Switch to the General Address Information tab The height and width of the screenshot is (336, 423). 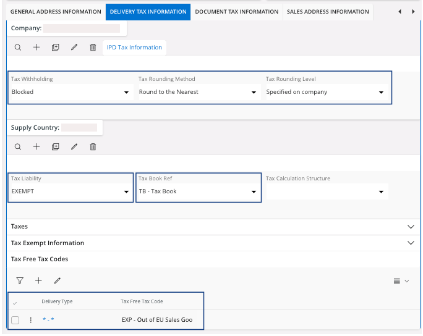tap(56, 12)
